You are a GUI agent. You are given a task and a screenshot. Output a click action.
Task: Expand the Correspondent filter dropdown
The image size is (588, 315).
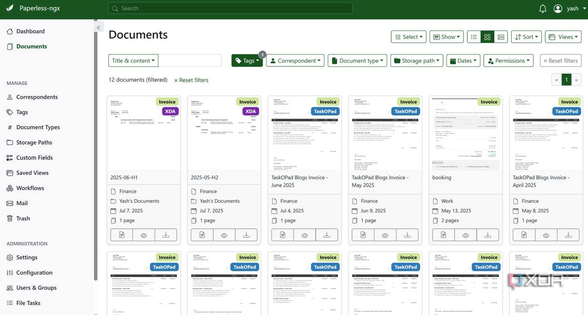[295, 61]
